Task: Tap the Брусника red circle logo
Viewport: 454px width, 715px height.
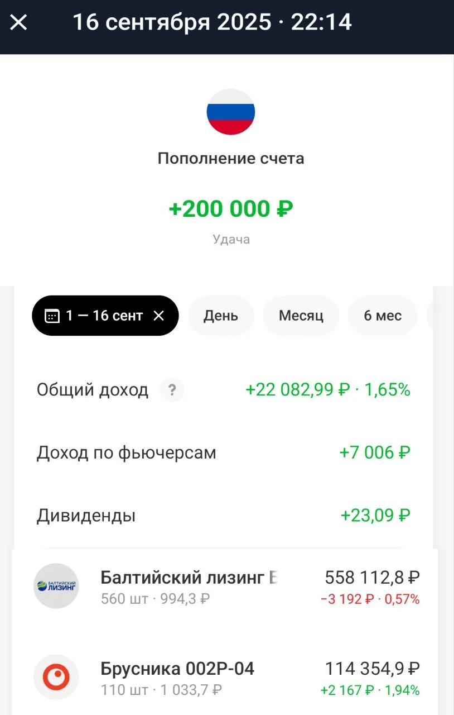Action: tap(56, 677)
